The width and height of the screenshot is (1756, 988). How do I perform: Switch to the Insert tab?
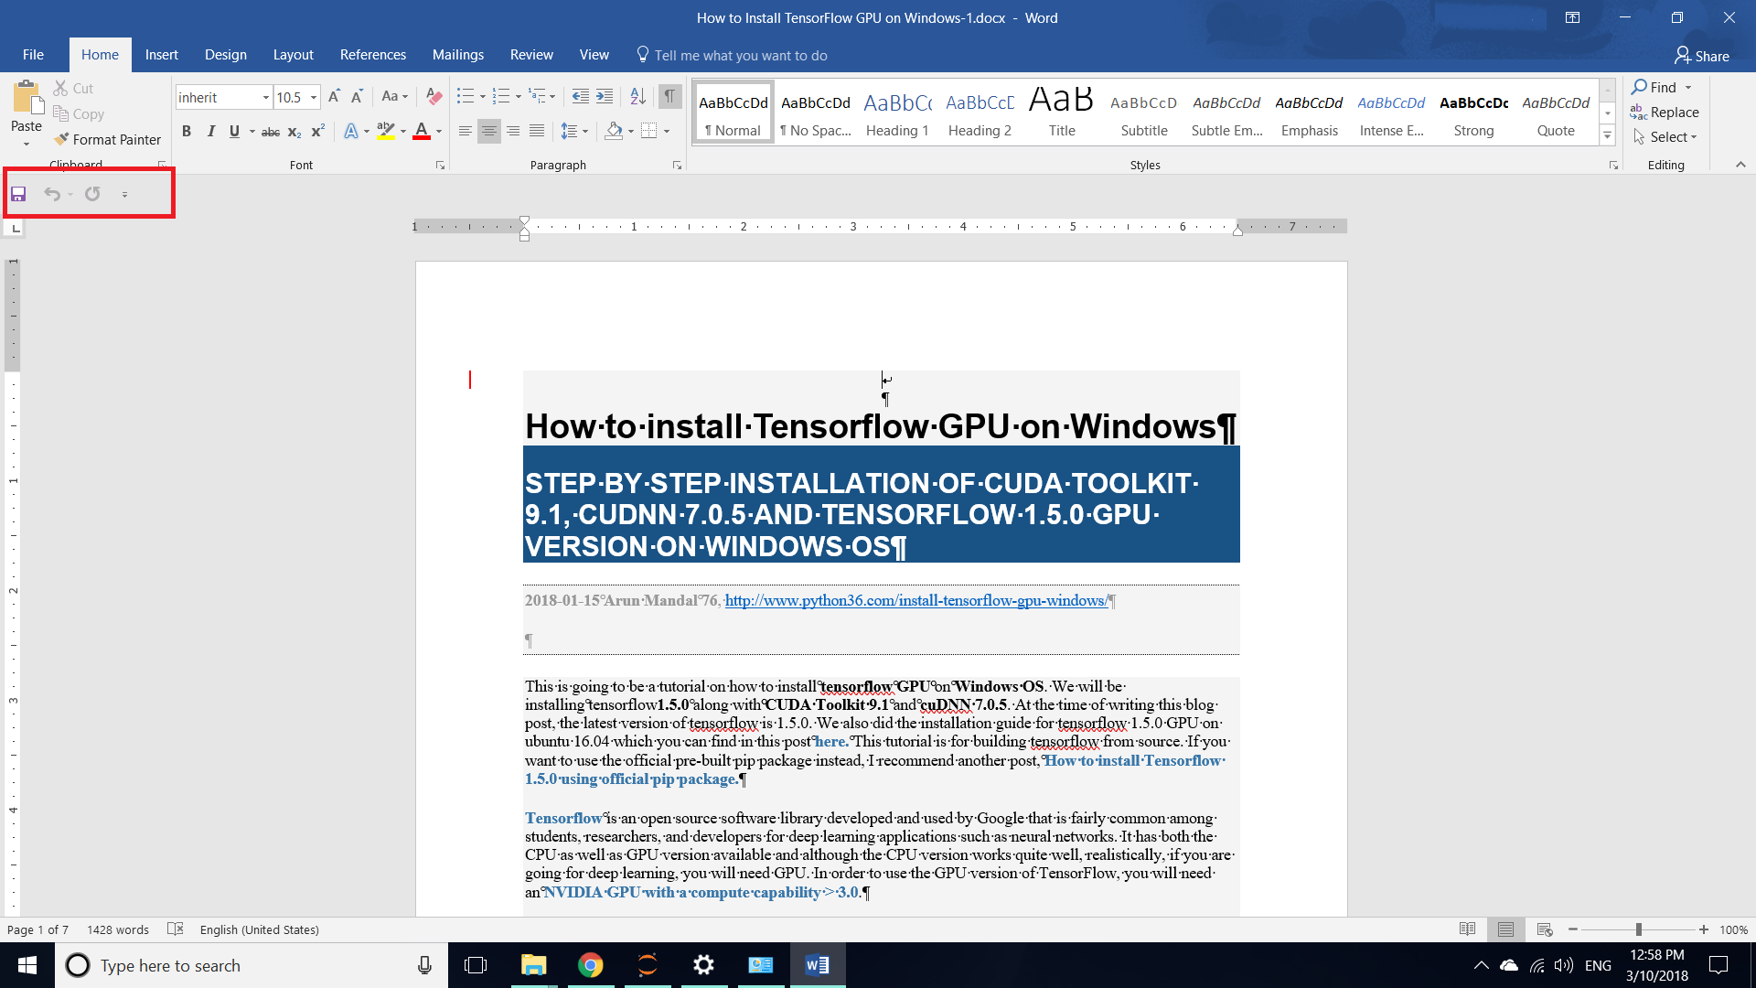pyautogui.click(x=161, y=55)
